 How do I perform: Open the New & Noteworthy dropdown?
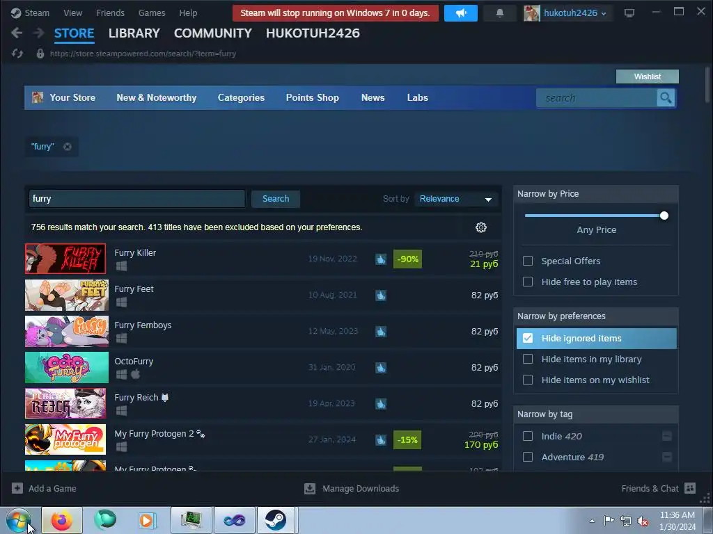point(157,97)
